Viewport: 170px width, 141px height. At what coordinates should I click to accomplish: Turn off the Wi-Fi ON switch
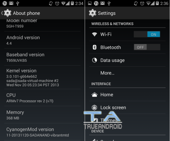(147, 34)
